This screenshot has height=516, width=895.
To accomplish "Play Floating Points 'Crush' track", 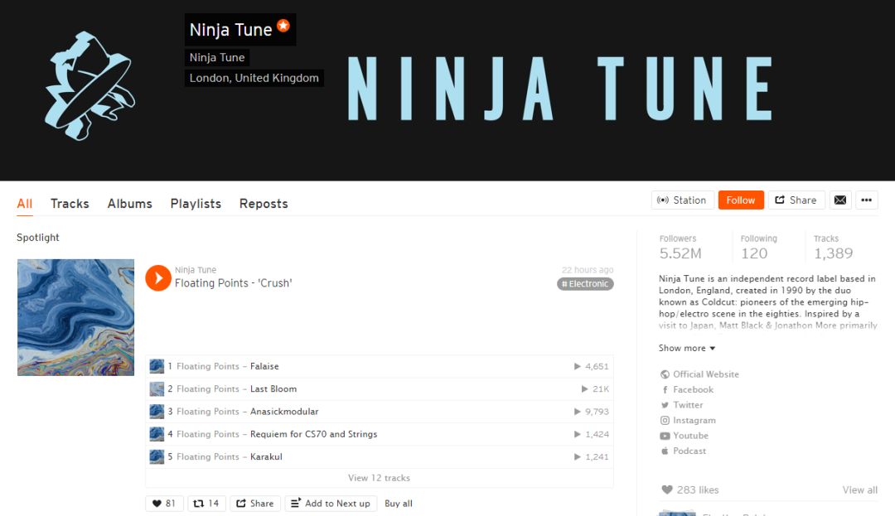I will pyautogui.click(x=158, y=278).
